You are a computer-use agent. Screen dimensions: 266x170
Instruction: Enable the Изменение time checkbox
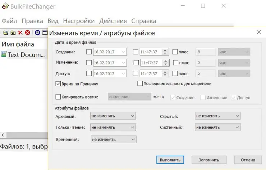[x=136, y=63]
